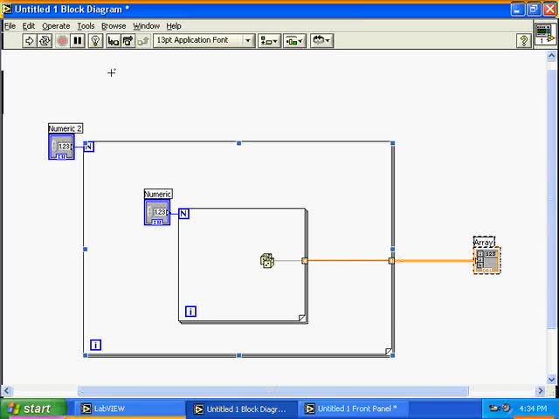Viewport: 559px width, 419px height.
Task: Toggle Highlight Execution light bulb
Action: 95,41
